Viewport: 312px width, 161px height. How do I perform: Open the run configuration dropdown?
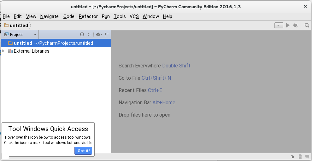tap(279, 25)
